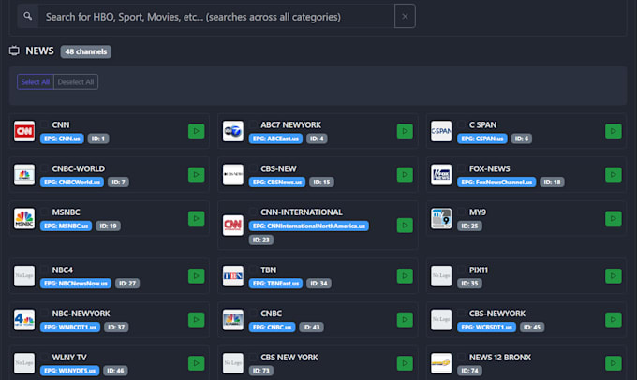Click the C SPAN channel logo
The image size is (637, 380).
(441, 131)
